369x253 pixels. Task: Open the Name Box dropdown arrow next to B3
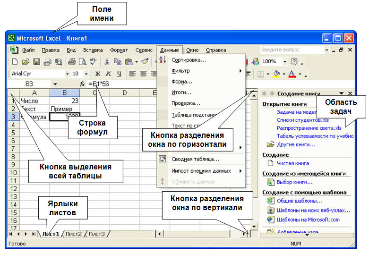[55, 84]
